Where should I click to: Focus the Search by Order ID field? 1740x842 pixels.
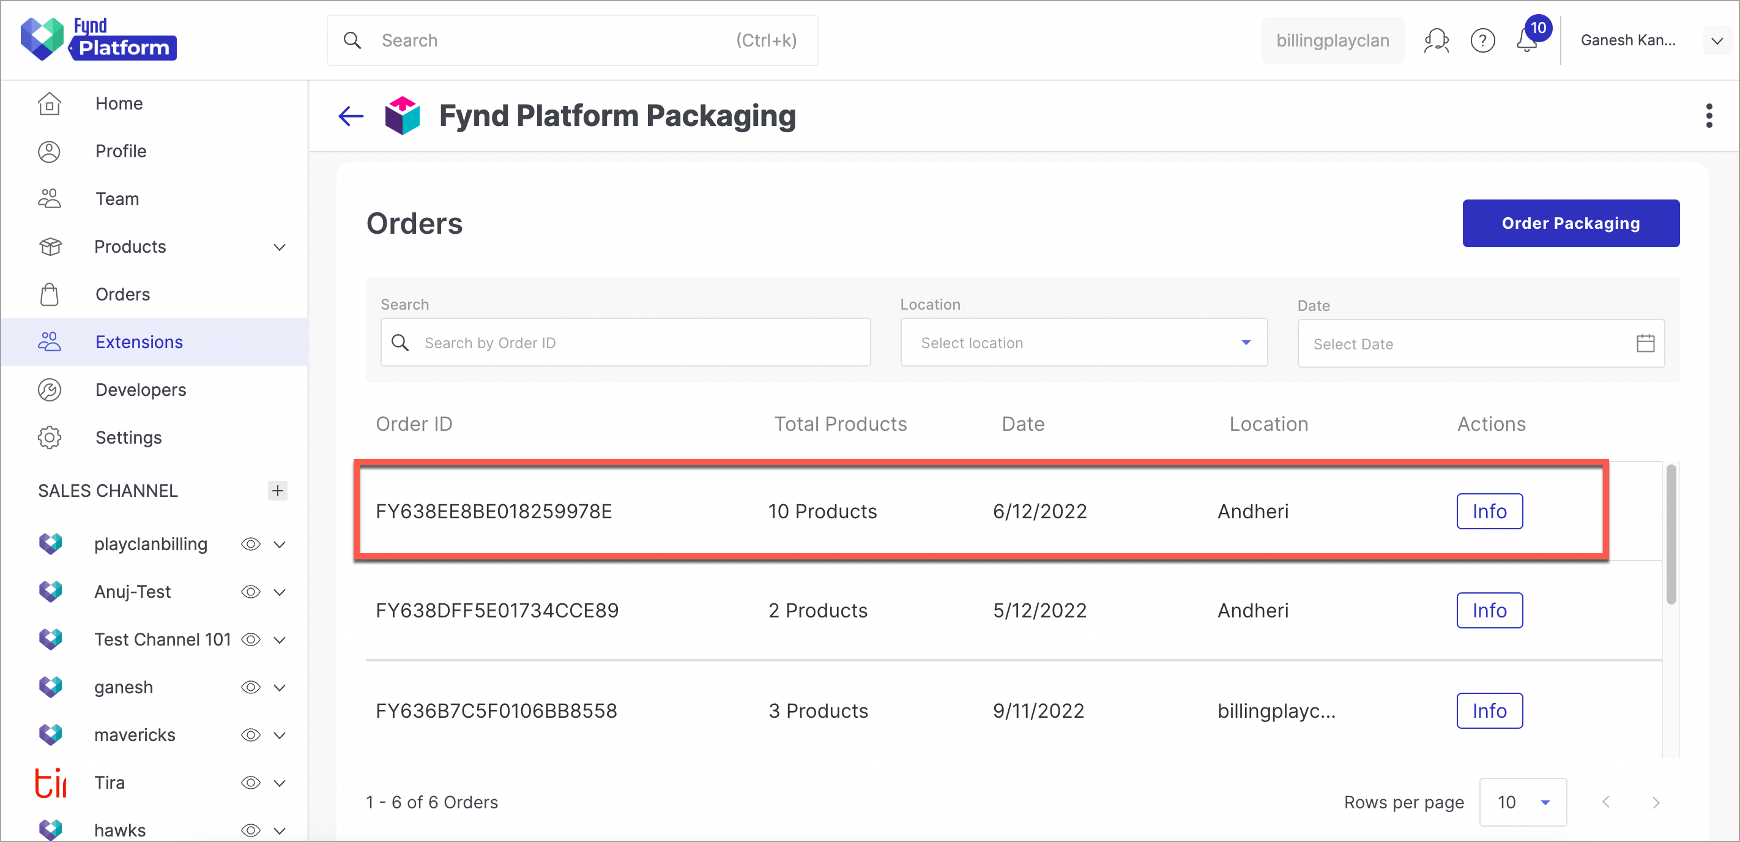(625, 343)
